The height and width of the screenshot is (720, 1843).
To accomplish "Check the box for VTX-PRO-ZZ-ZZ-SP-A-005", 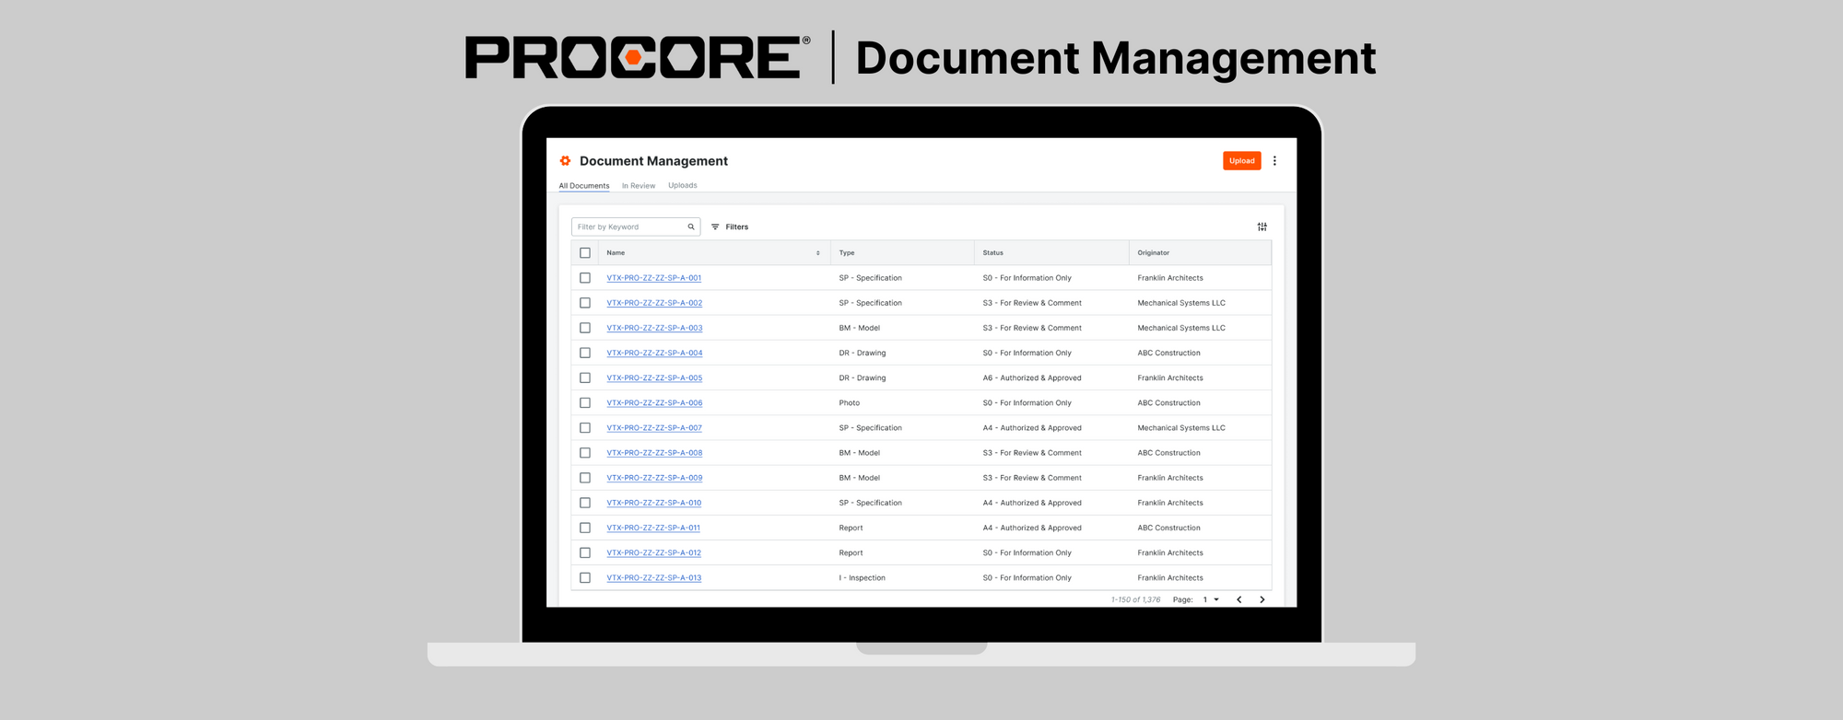I will (585, 377).
